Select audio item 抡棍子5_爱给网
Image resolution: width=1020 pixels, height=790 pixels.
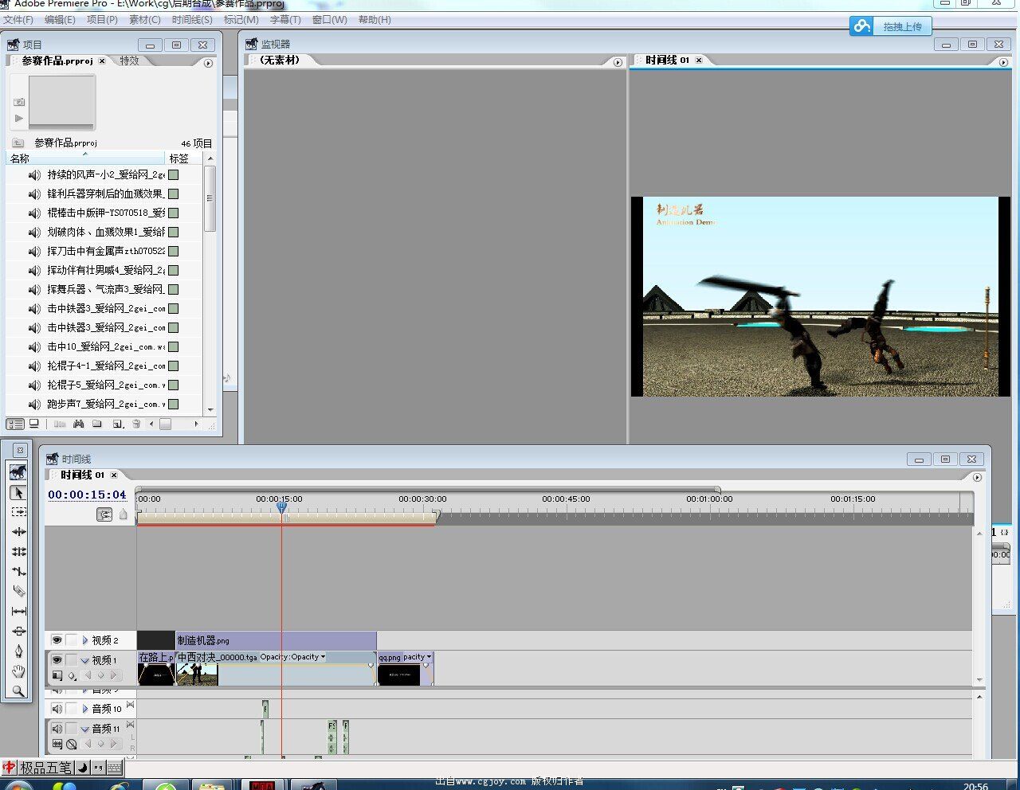pyautogui.click(x=106, y=385)
